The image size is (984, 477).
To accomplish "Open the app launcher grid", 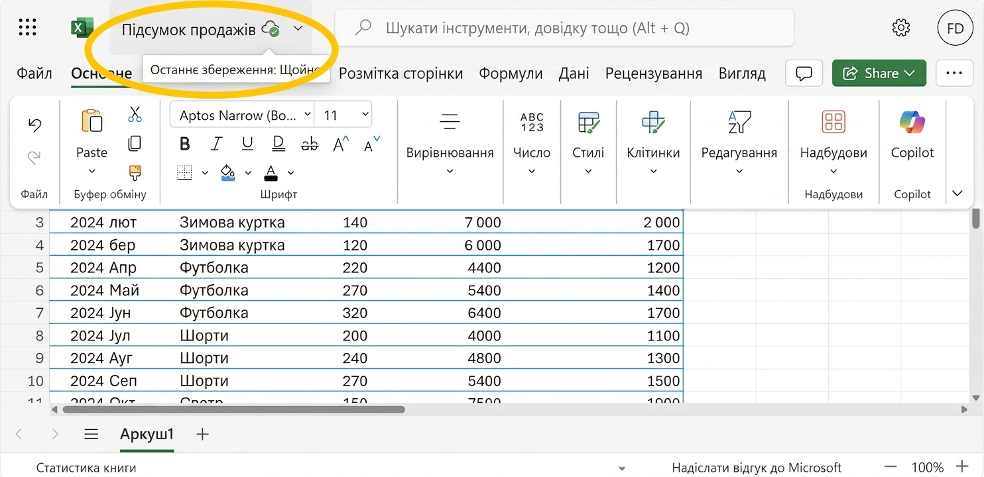I will (27, 28).
